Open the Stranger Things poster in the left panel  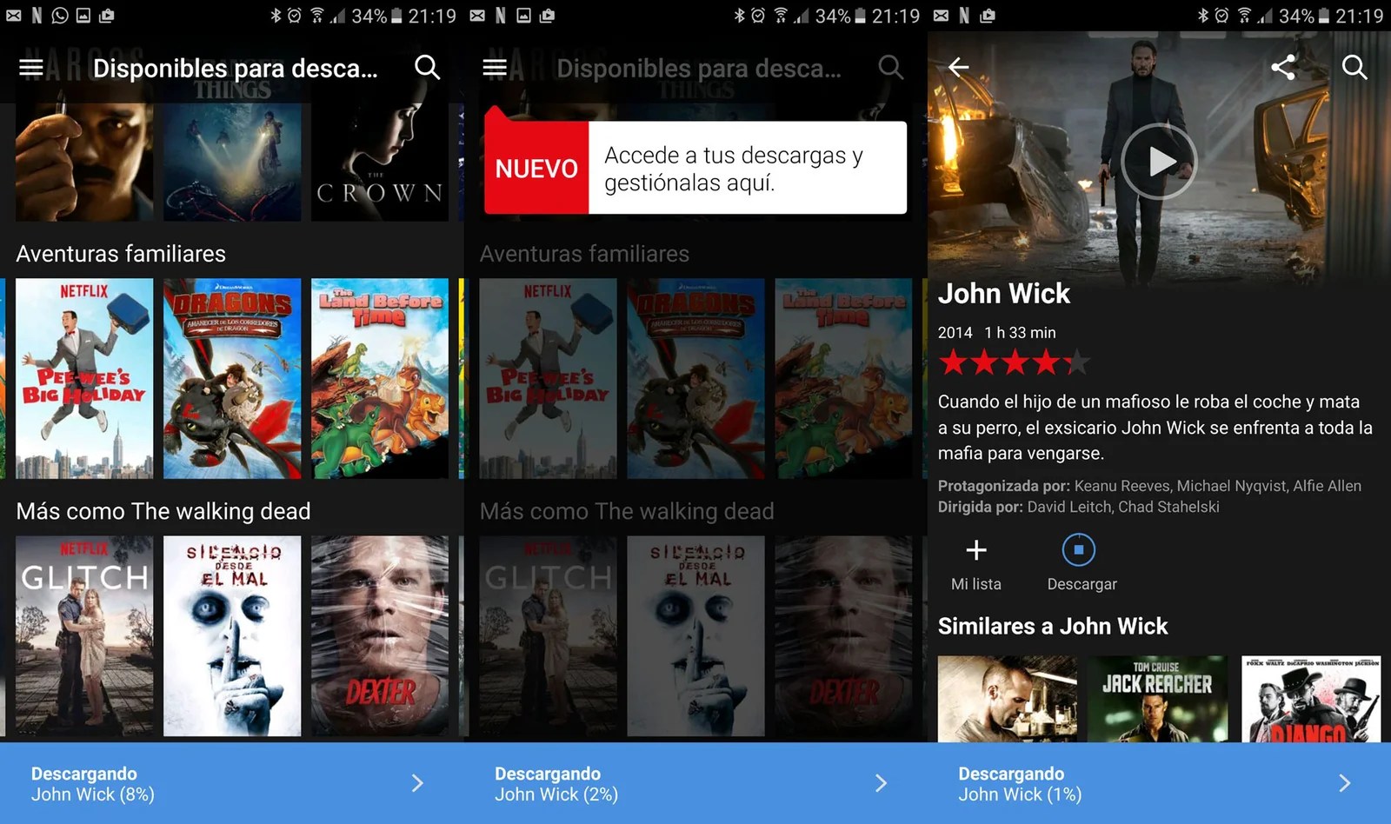tap(232, 162)
